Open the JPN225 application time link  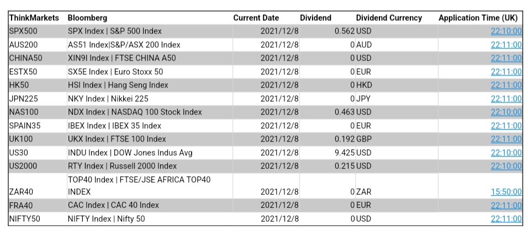click(x=506, y=99)
